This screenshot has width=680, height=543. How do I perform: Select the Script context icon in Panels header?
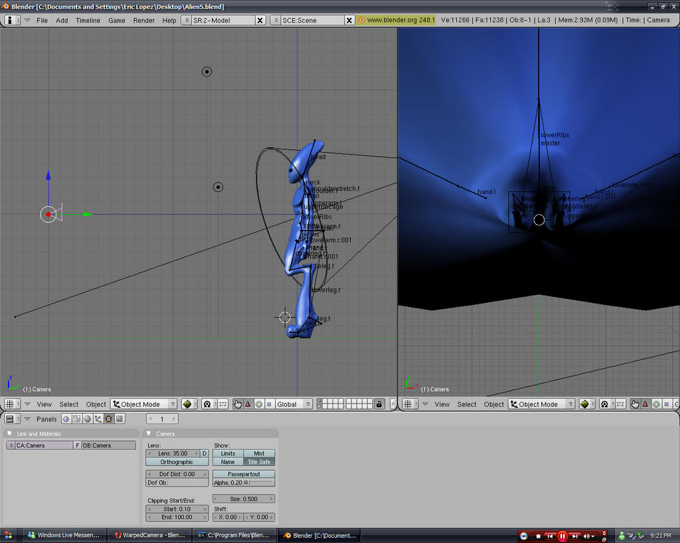77,419
